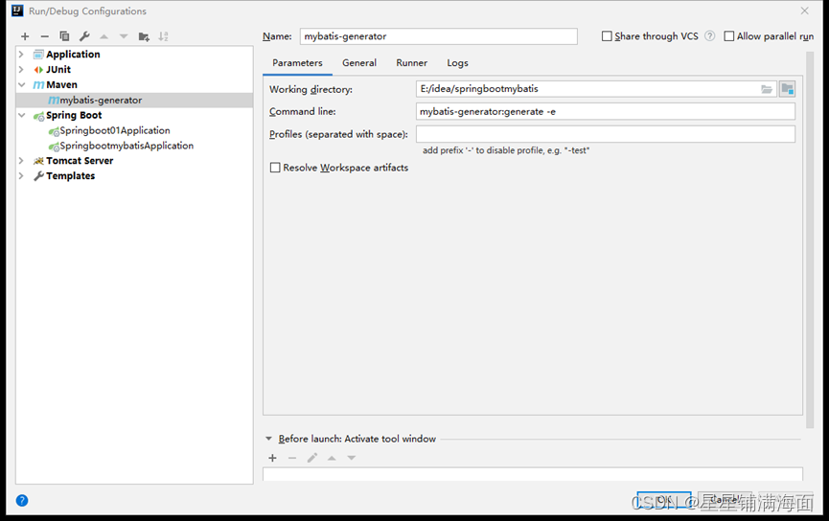Image resolution: width=829 pixels, height=521 pixels.
Task: Select the JUnit category row
Action: (134, 70)
